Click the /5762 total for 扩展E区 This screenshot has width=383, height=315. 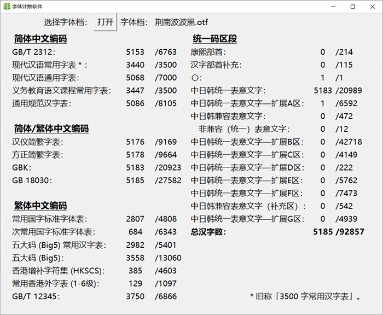point(346,180)
